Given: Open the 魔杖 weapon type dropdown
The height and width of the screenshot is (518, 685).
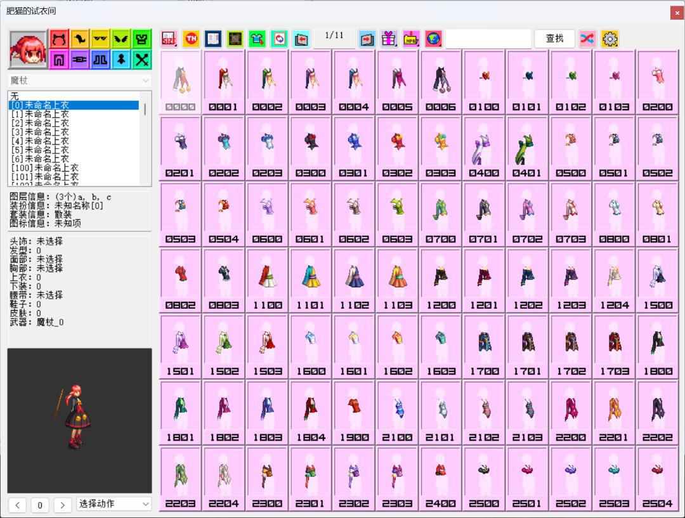Looking at the screenshot, I should point(80,81).
